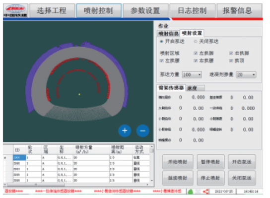Click the red share icon in status bar
The height and width of the screenshot is (198, 270).
pos(206,192)
